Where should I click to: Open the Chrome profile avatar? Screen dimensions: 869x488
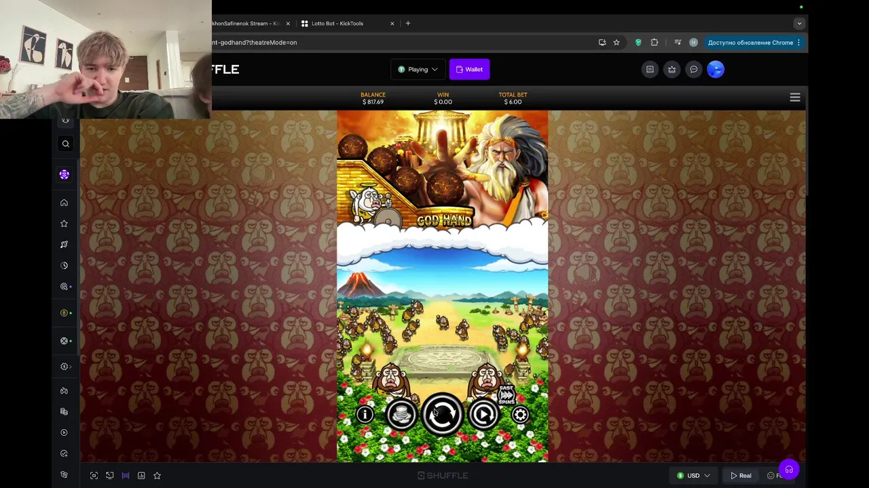pyautogui.click(x=693, y=42)
